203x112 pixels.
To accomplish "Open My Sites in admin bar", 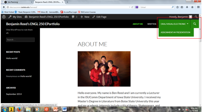I will click(x=15, y=17).
